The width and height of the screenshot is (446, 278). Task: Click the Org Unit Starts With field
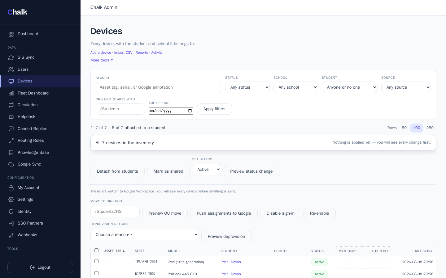point(120,109)
